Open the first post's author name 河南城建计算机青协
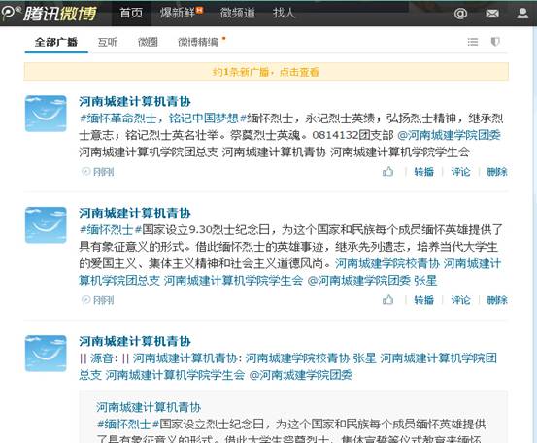 coord(135,101)
